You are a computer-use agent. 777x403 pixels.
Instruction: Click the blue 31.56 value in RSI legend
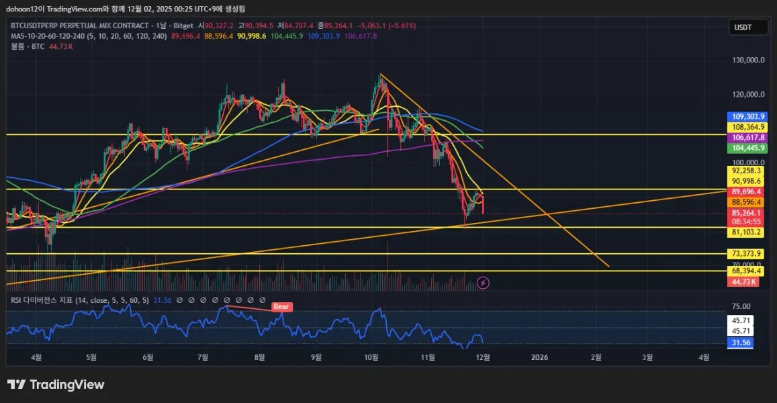coord(163,300)
